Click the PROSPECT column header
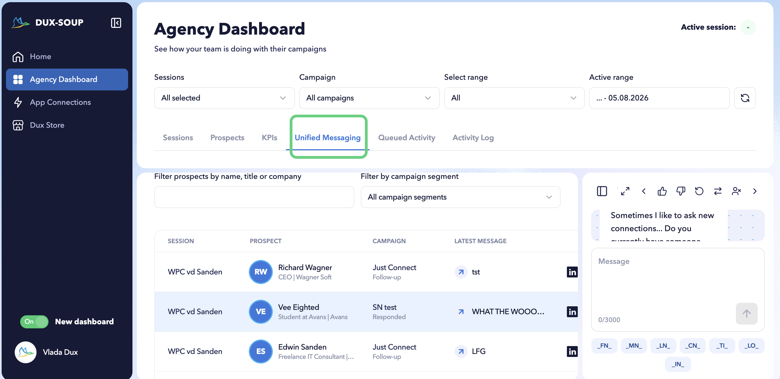The width and height of the screenshot is (780, 379). coord(265,241)
